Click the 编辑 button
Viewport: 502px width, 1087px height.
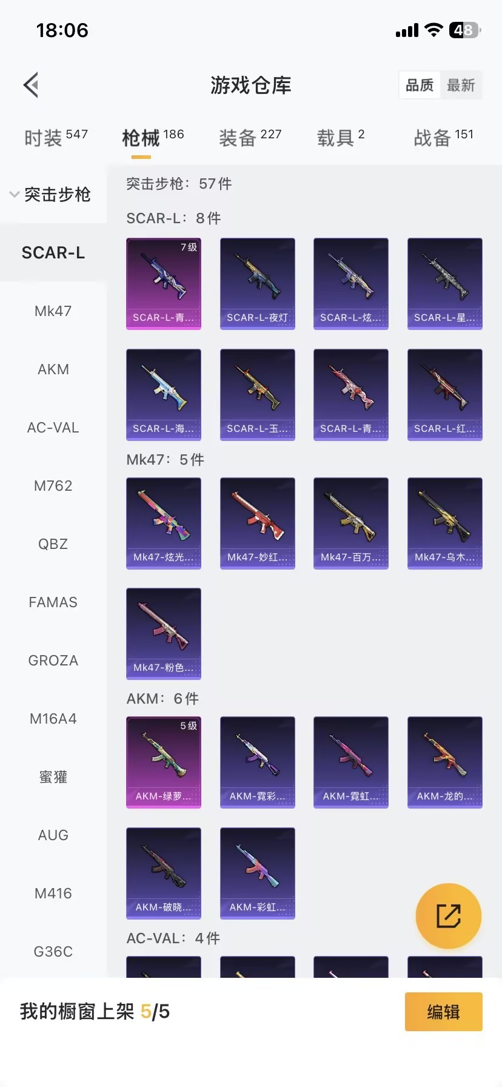click(444, 1012)
